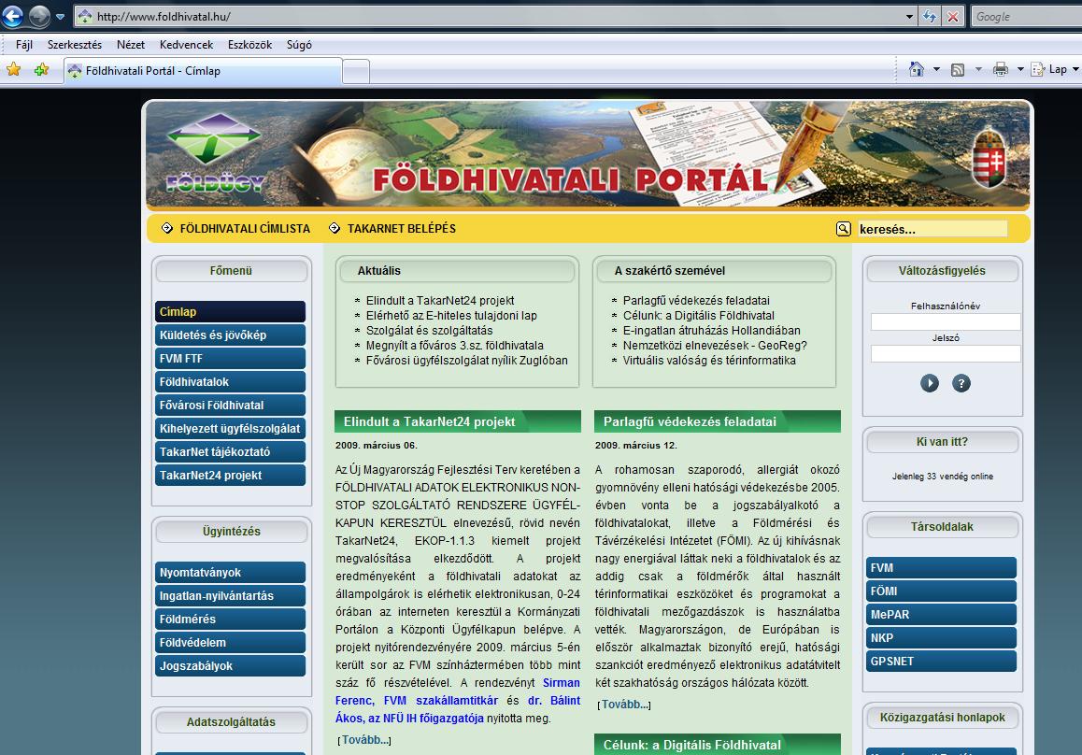Screen dimensions: 1082x755
Task: Open TakarNet tájékoztató menu item
Action: pyautogui.click(x=231, y=453)
